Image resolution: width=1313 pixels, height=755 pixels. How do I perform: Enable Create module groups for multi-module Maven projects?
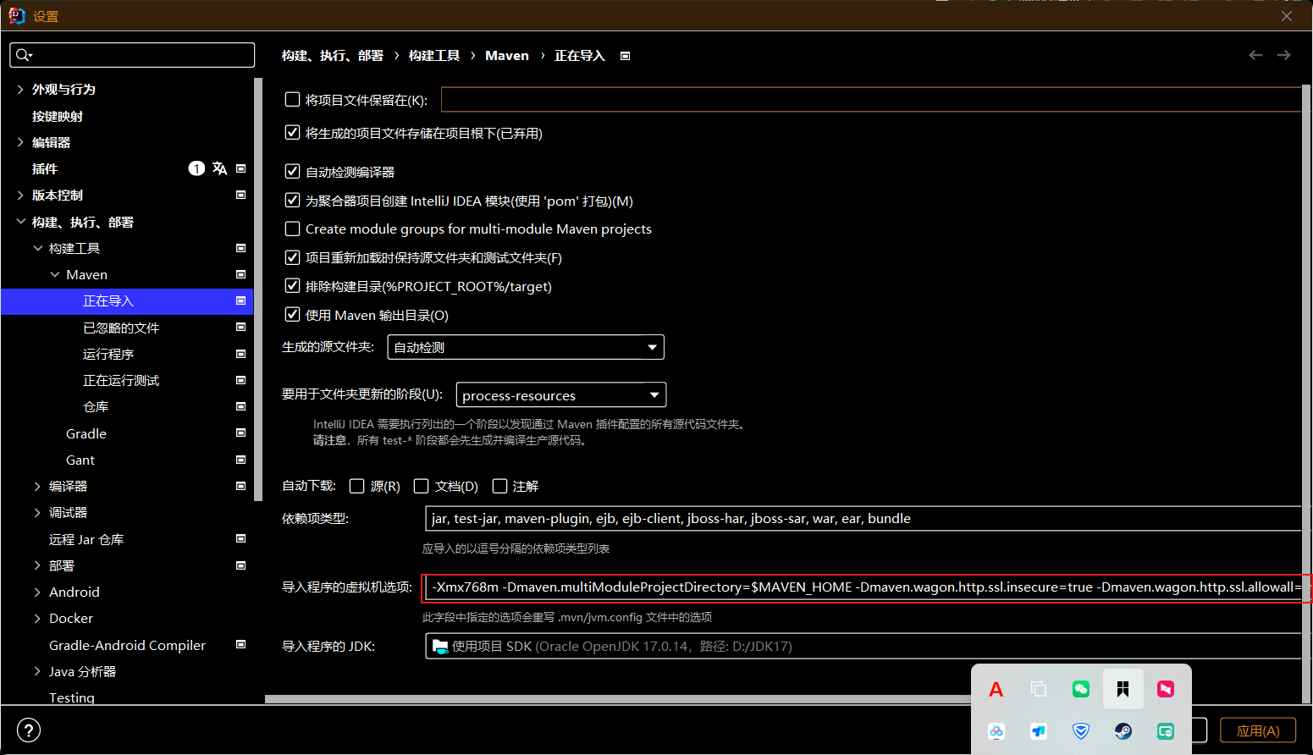292,229
